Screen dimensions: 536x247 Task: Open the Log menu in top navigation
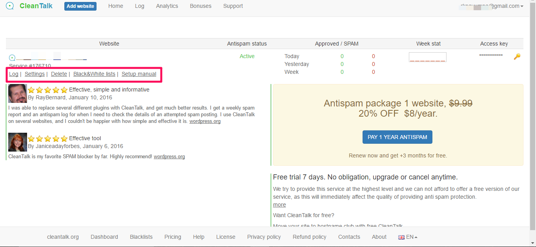pyautogui.click(x=140, y=6)
